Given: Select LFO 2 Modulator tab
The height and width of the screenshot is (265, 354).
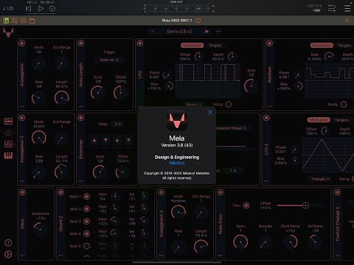Looking at the screenshot, I should (x=319, y=120).
